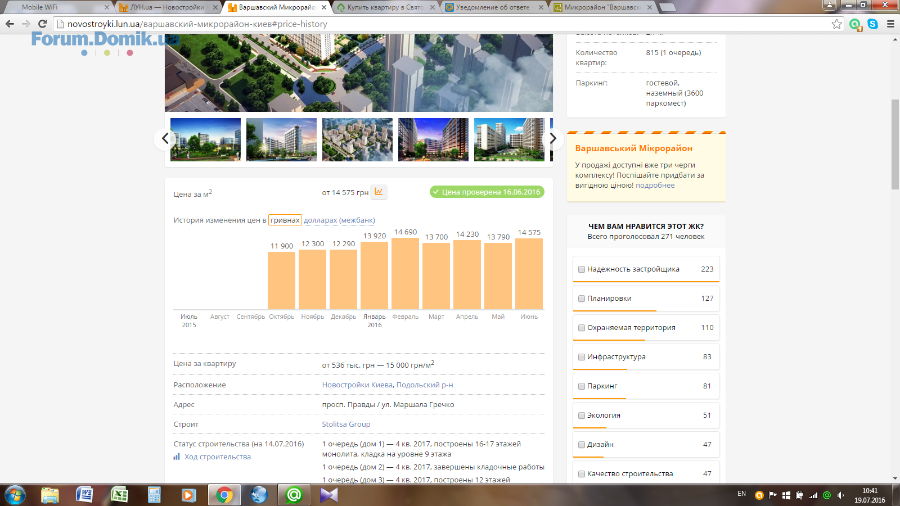Bookmark page with star icon
The image size is (900, 506).
pyautogui.click(x=836, y=24)
